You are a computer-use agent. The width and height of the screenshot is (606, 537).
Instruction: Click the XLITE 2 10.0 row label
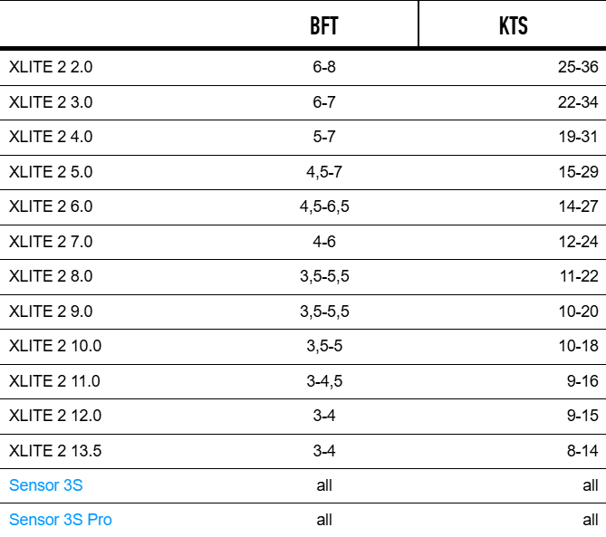[55, 346]
